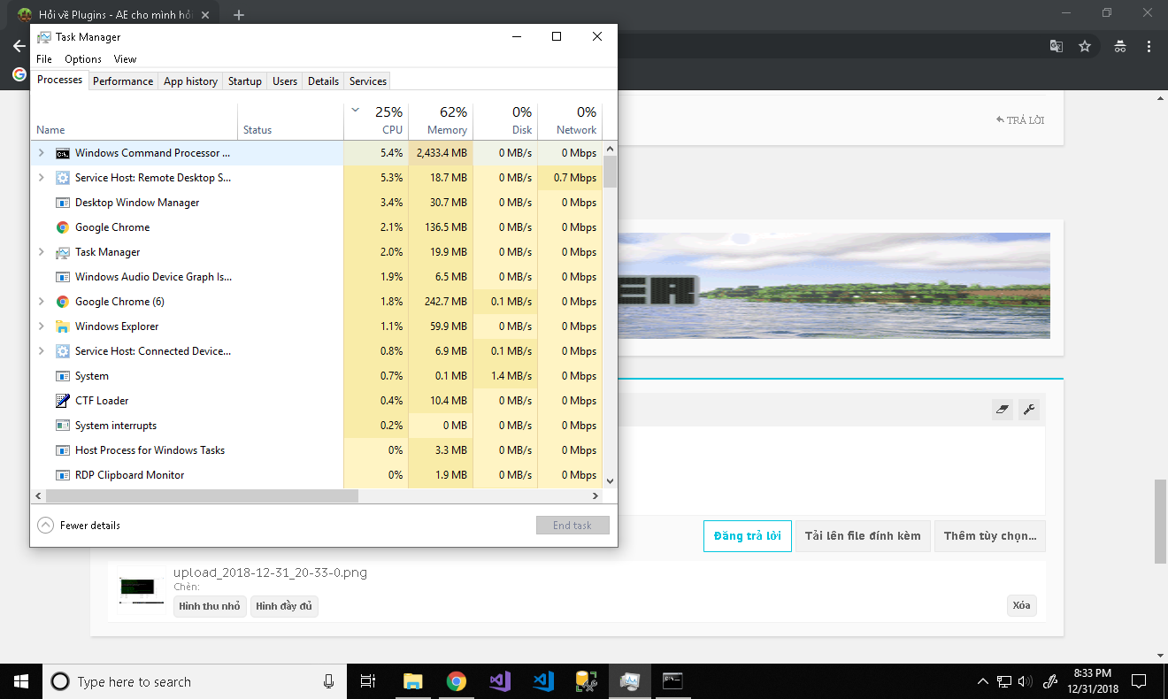Go to the Details tab

[x=323, y=81]
